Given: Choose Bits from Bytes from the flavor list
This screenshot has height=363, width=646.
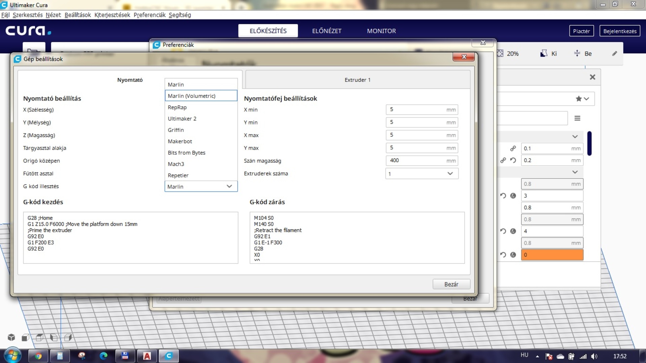Looking at the screenshot, I should click(201, 153).
